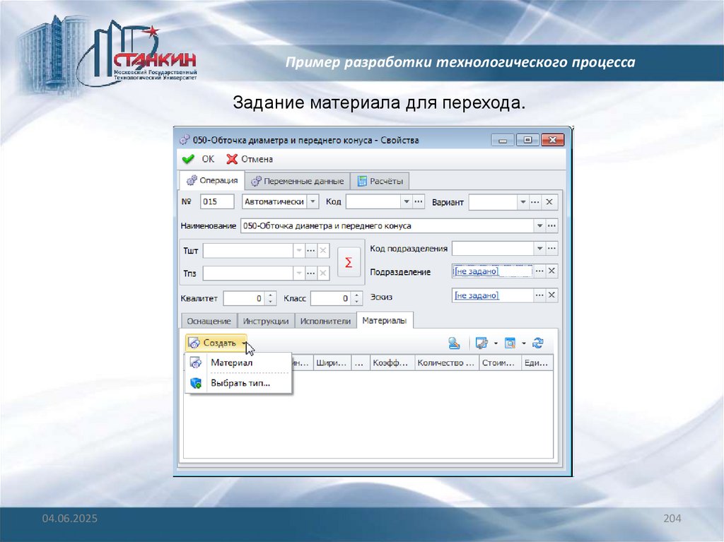Expand the Вариант dropdown arrow
The width and height of the screenshot is (724, 542).
coord(522,202)
